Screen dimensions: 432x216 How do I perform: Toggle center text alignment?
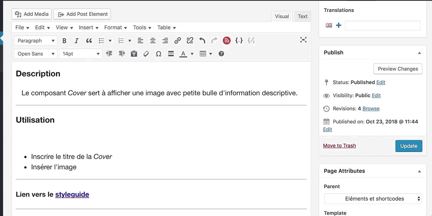coord(153,40)
